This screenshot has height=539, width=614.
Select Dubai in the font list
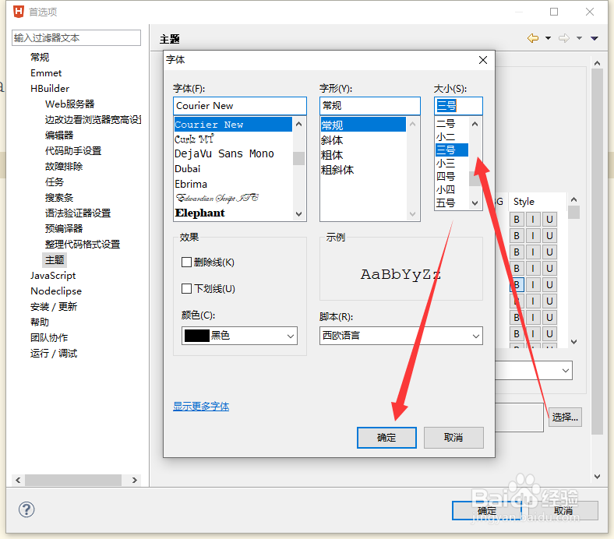(x=187, y=169)
